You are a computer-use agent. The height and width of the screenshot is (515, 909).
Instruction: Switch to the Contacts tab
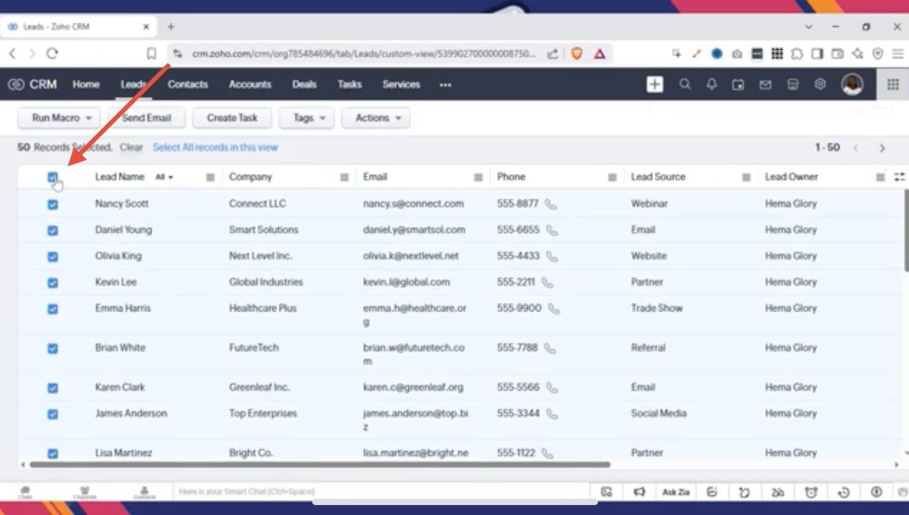187,84
